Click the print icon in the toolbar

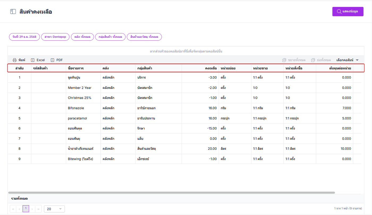15,60
